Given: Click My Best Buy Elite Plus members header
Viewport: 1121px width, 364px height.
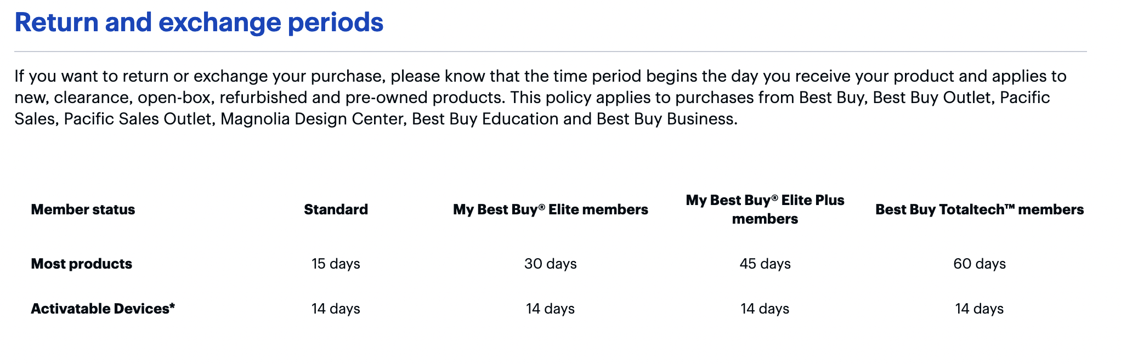Looking at the screenshot, I should pos(765,209).
